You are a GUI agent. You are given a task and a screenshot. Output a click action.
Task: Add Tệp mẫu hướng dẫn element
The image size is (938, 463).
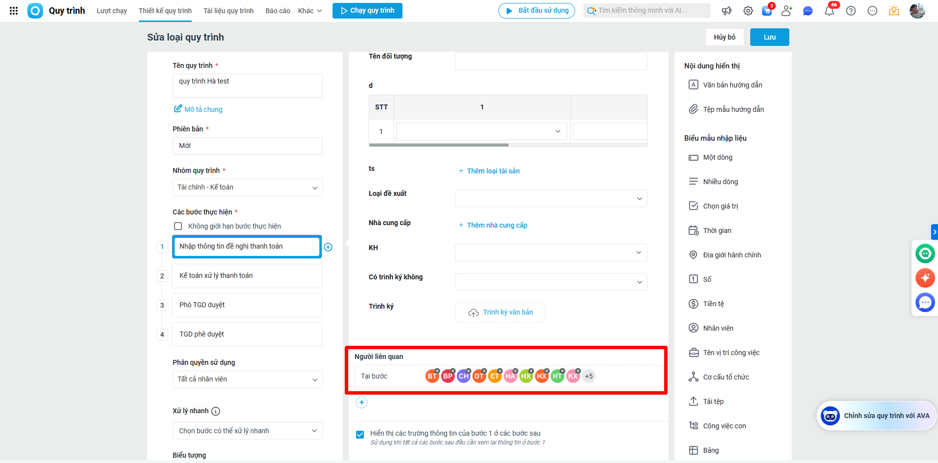pyautogui.click(x=727, y=109)
